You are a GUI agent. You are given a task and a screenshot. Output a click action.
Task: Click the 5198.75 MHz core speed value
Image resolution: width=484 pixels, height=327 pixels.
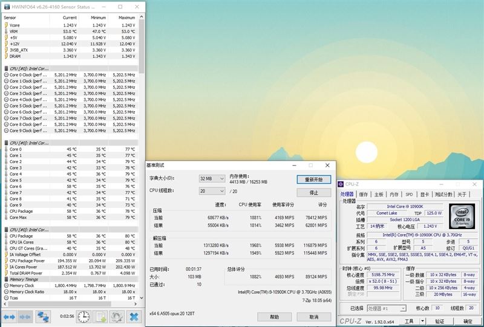point(383,274)
